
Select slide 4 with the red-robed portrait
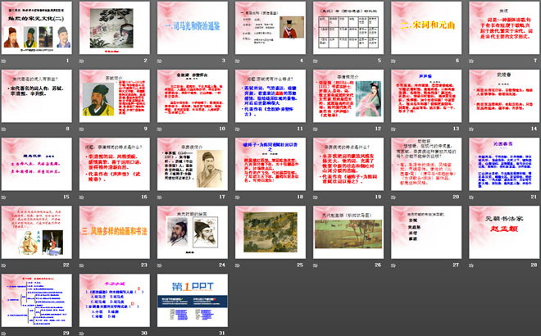click(x=270, y=28)
